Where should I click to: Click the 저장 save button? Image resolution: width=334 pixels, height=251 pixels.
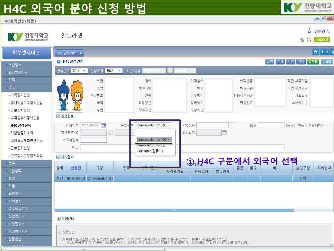click(290, 61)
